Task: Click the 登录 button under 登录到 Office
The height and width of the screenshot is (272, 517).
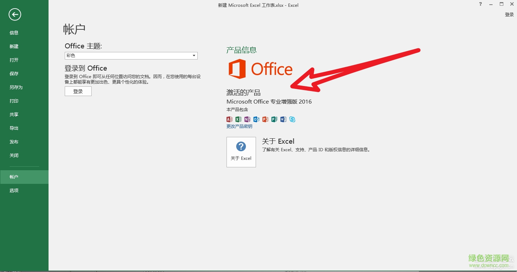Action: 78,91
